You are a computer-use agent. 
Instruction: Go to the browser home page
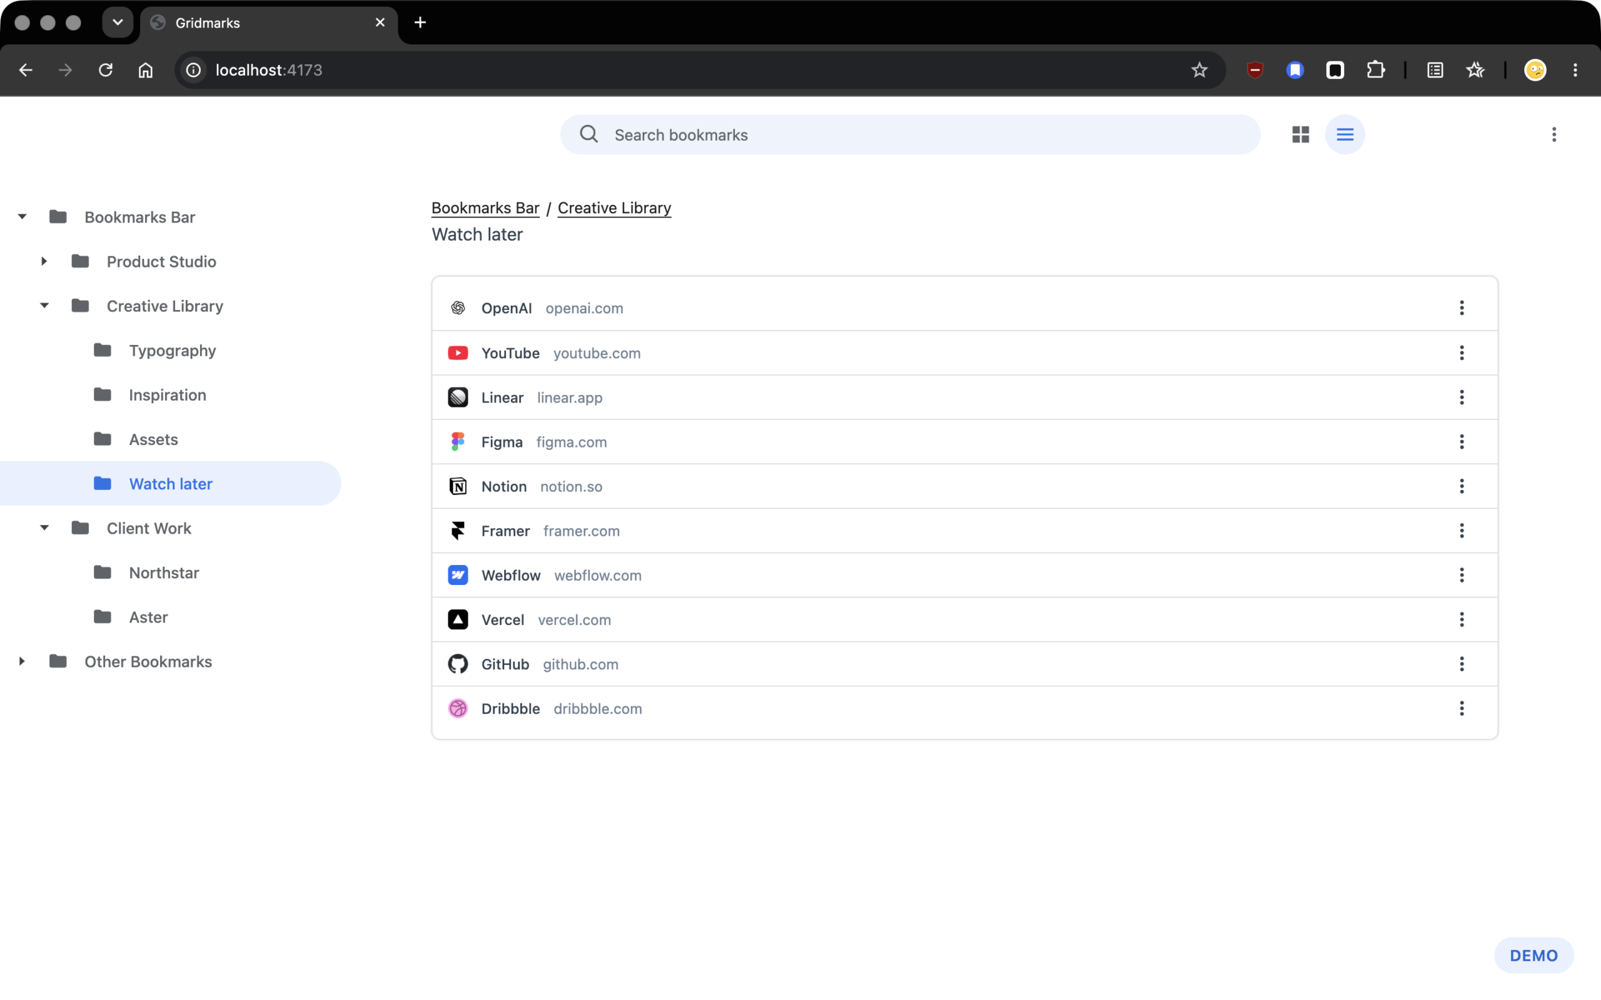[x=146, y=70]
